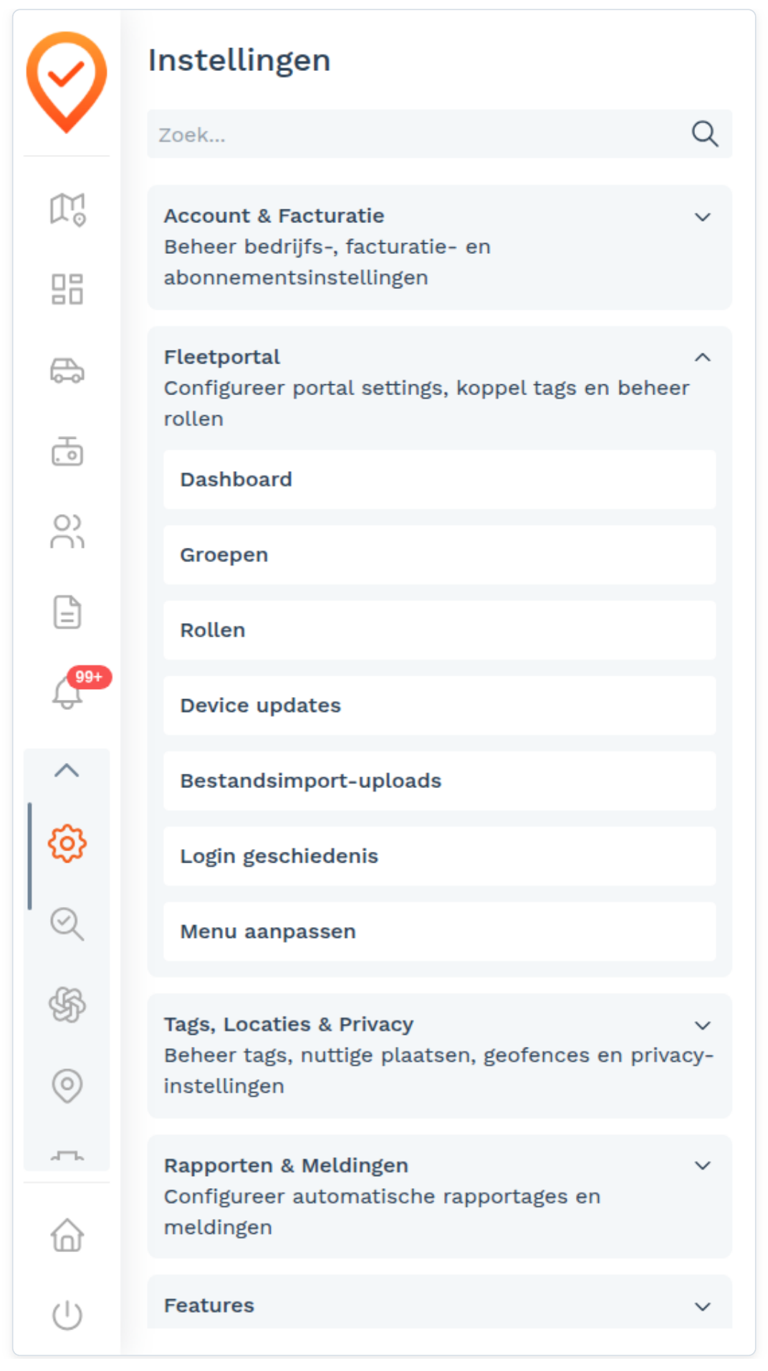Click the Instellingen page title
This screenshot has height=1371, width=768.
point(239,60)
